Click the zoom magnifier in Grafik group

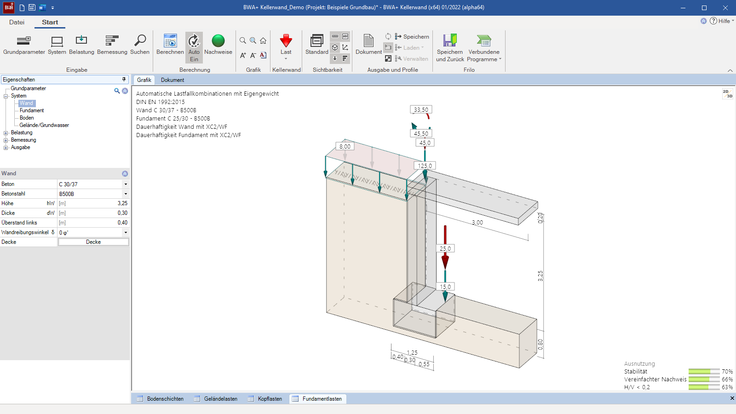(x=243, y=40)
